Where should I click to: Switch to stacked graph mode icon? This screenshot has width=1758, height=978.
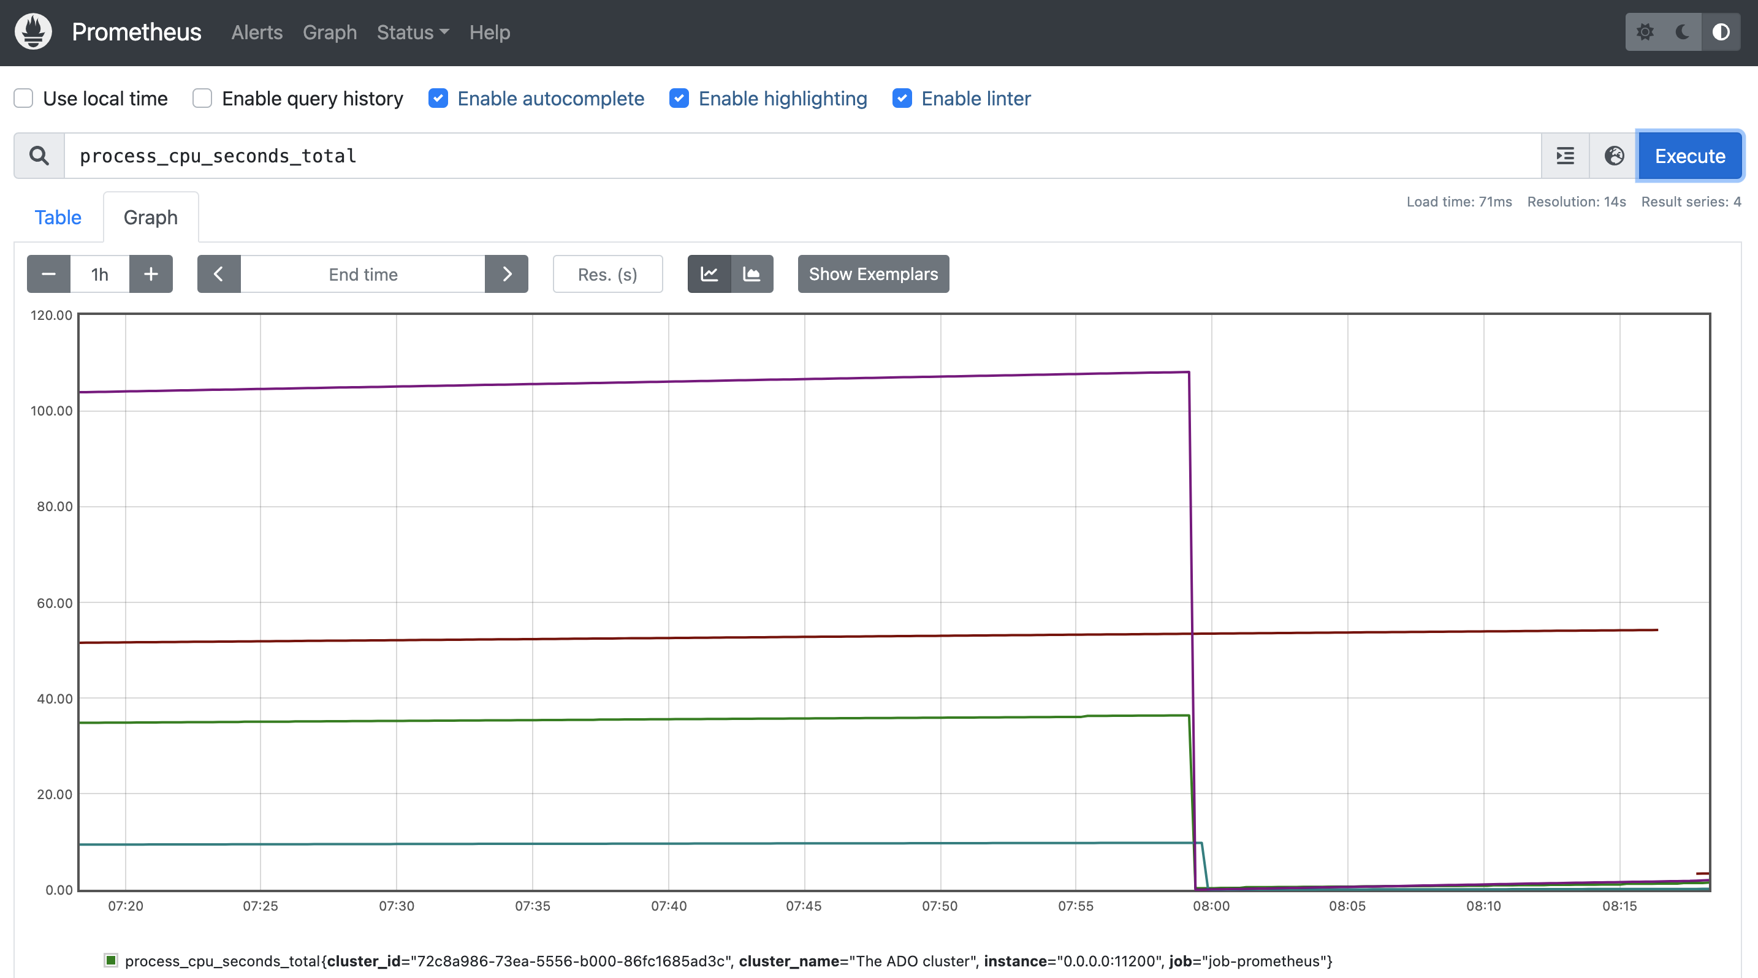pos(752,273)
